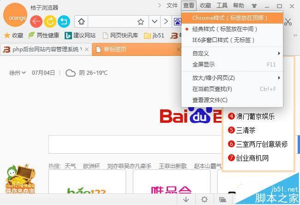Open the hao123 site thumbnail

click(x=87, y=182)
